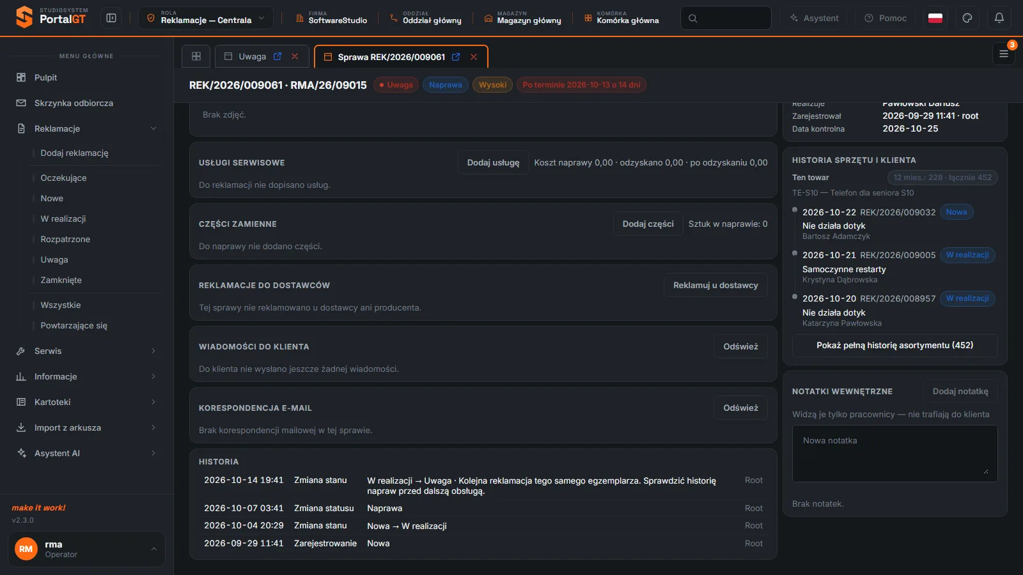Click Dodaj usługę button
The width and height of the screenshot is (1023, 575).
coord(493,162)
